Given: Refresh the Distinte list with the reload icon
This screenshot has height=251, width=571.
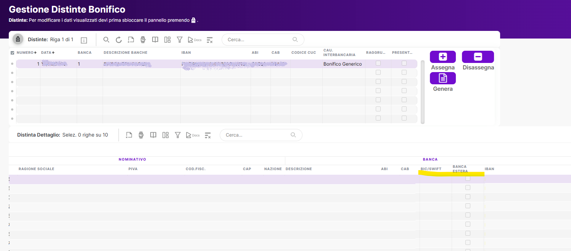Looking at the screenshot, I should tap(119, 40).
